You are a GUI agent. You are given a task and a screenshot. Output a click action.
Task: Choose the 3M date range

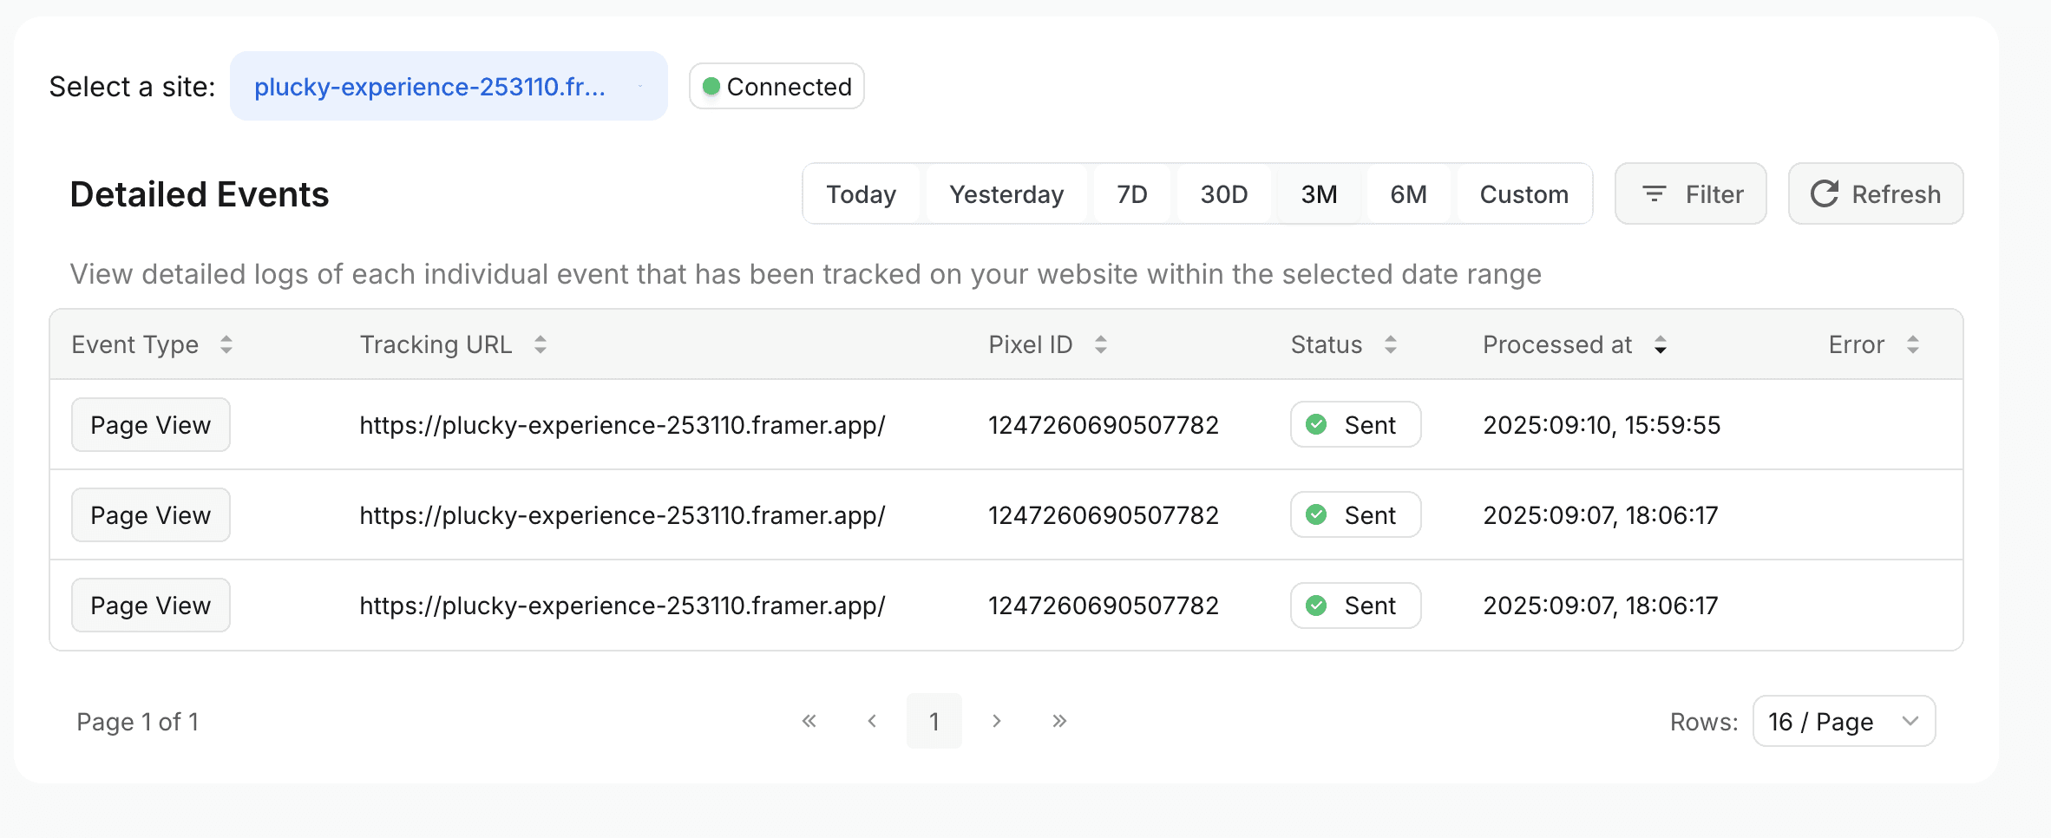click(x=1319, y=194)
